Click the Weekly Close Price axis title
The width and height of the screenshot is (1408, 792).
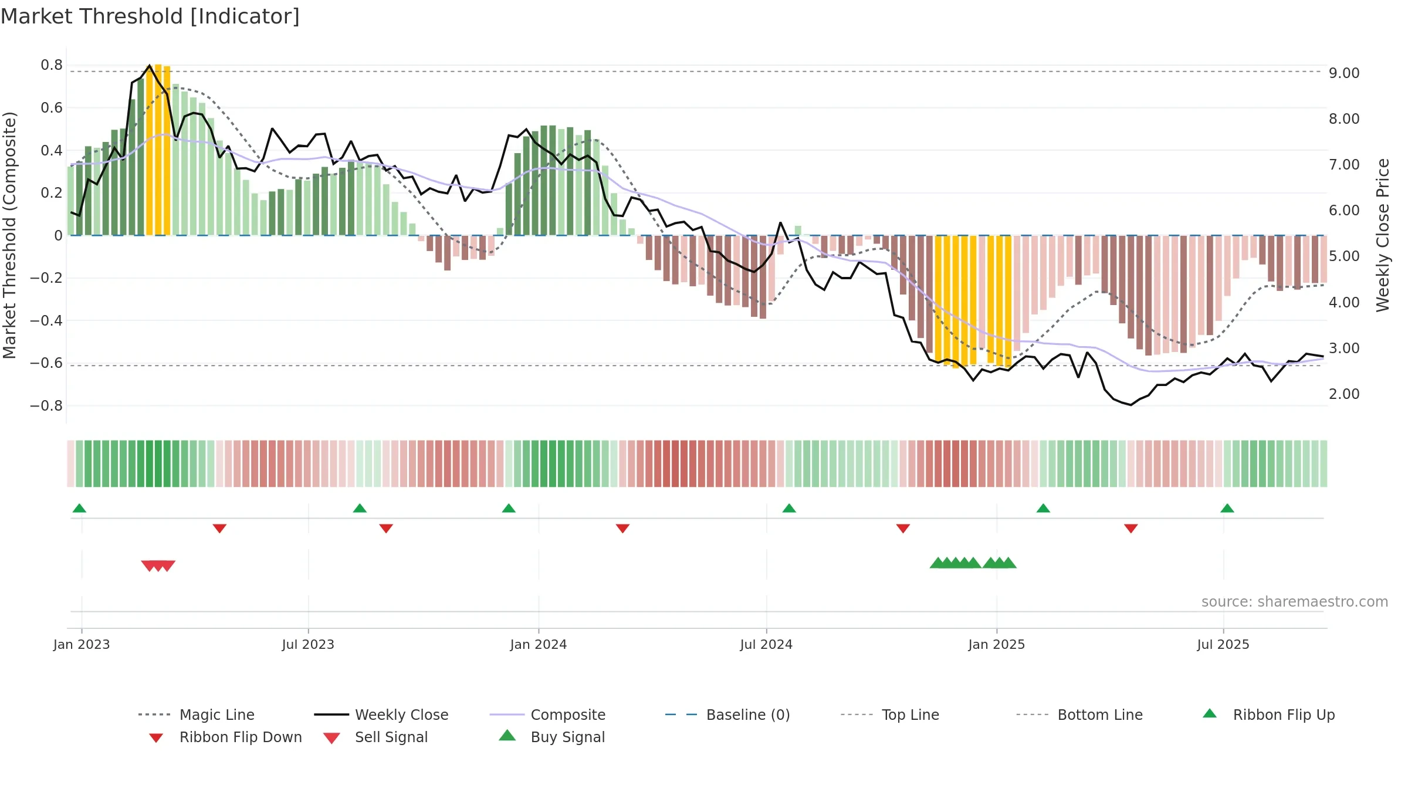pyautogui.click(x=1383, y=235)
